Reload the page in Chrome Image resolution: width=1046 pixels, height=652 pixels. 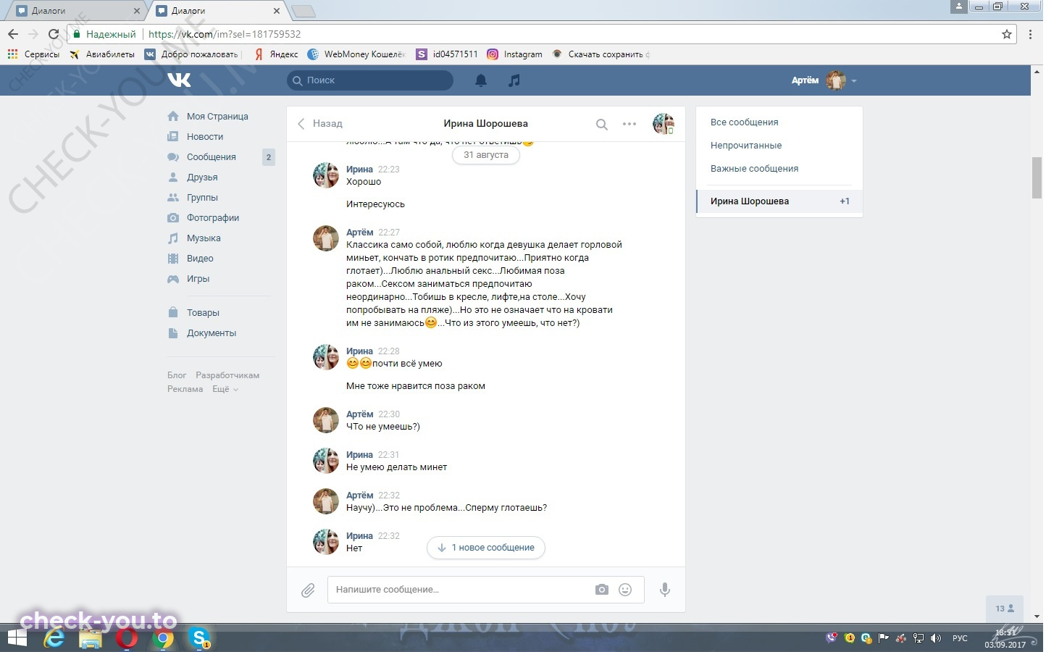click(x=53, y=34)
